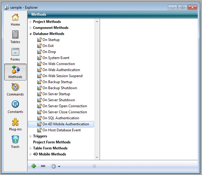Expand the Component Methods node
The width and height of the screenshot is (202, 175).
(30, 28)
